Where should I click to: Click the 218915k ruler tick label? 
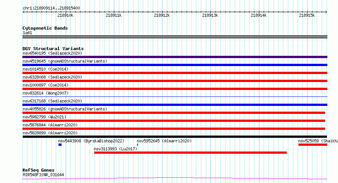coord(307,15)
